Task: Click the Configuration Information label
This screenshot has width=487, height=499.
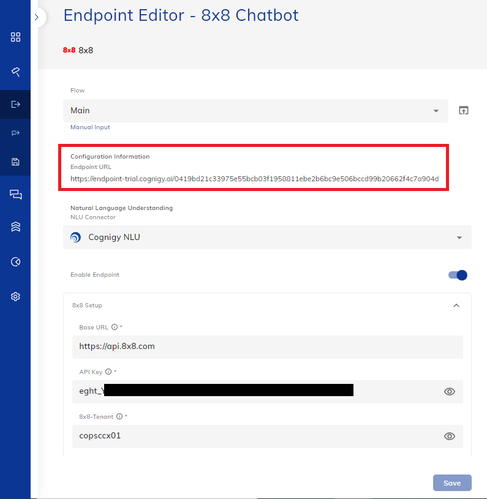Action: [x=110, y=157]
